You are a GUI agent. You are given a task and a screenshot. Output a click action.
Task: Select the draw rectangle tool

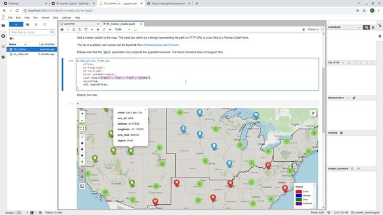(82, 149)
